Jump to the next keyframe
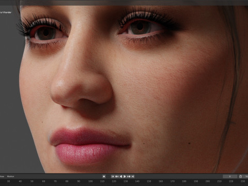248x186 pixels. tap(129, 176)
